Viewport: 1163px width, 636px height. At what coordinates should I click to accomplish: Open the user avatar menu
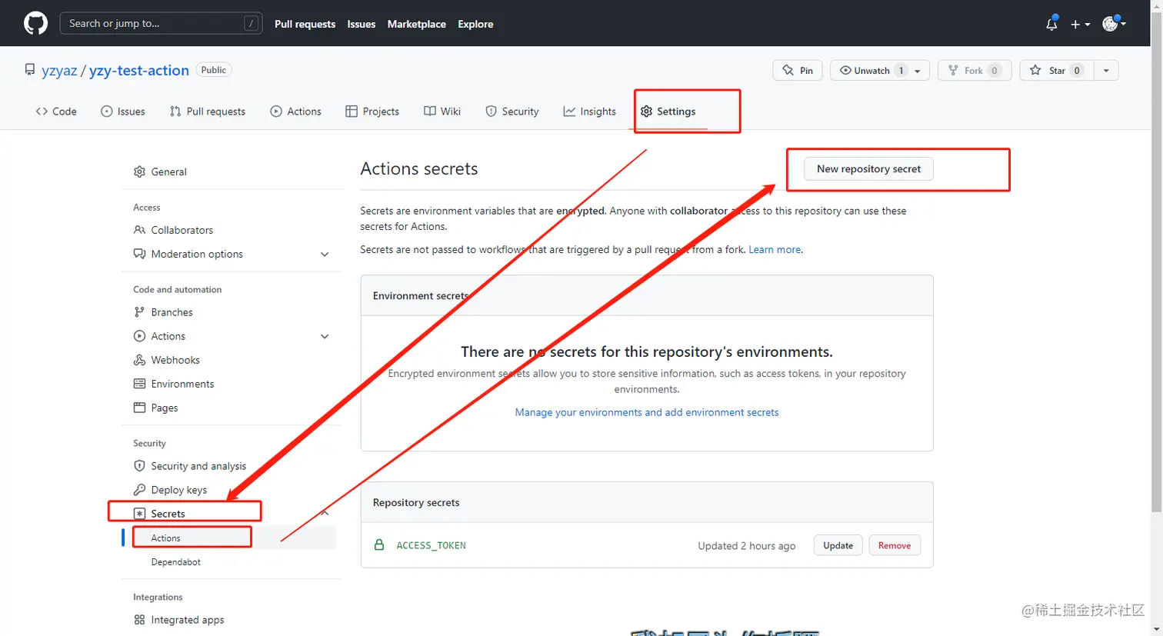(1114, 24)
